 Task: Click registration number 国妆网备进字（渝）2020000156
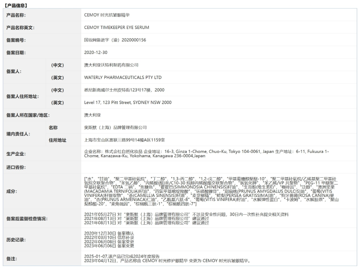pyautogui.click(x=115, y=40)
